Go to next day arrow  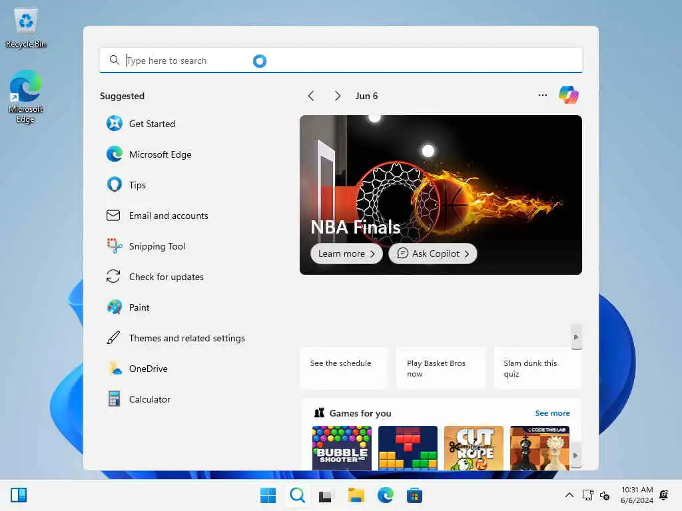(338, 96)
